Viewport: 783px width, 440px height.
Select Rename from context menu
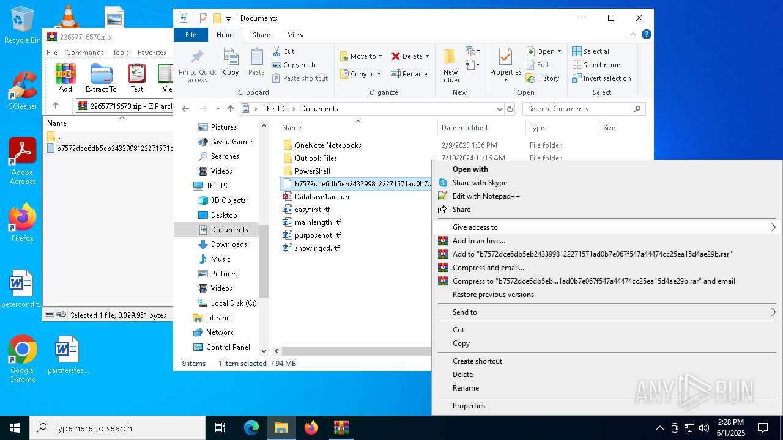[x=466, y=388]
